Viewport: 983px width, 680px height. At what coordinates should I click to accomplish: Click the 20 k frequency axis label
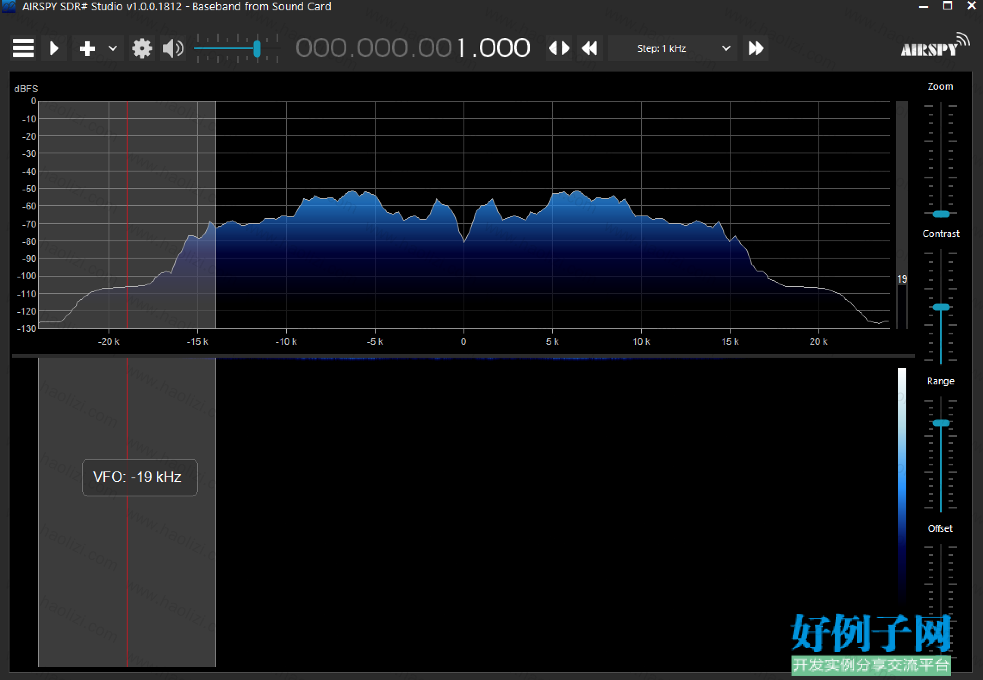(819, 342)
